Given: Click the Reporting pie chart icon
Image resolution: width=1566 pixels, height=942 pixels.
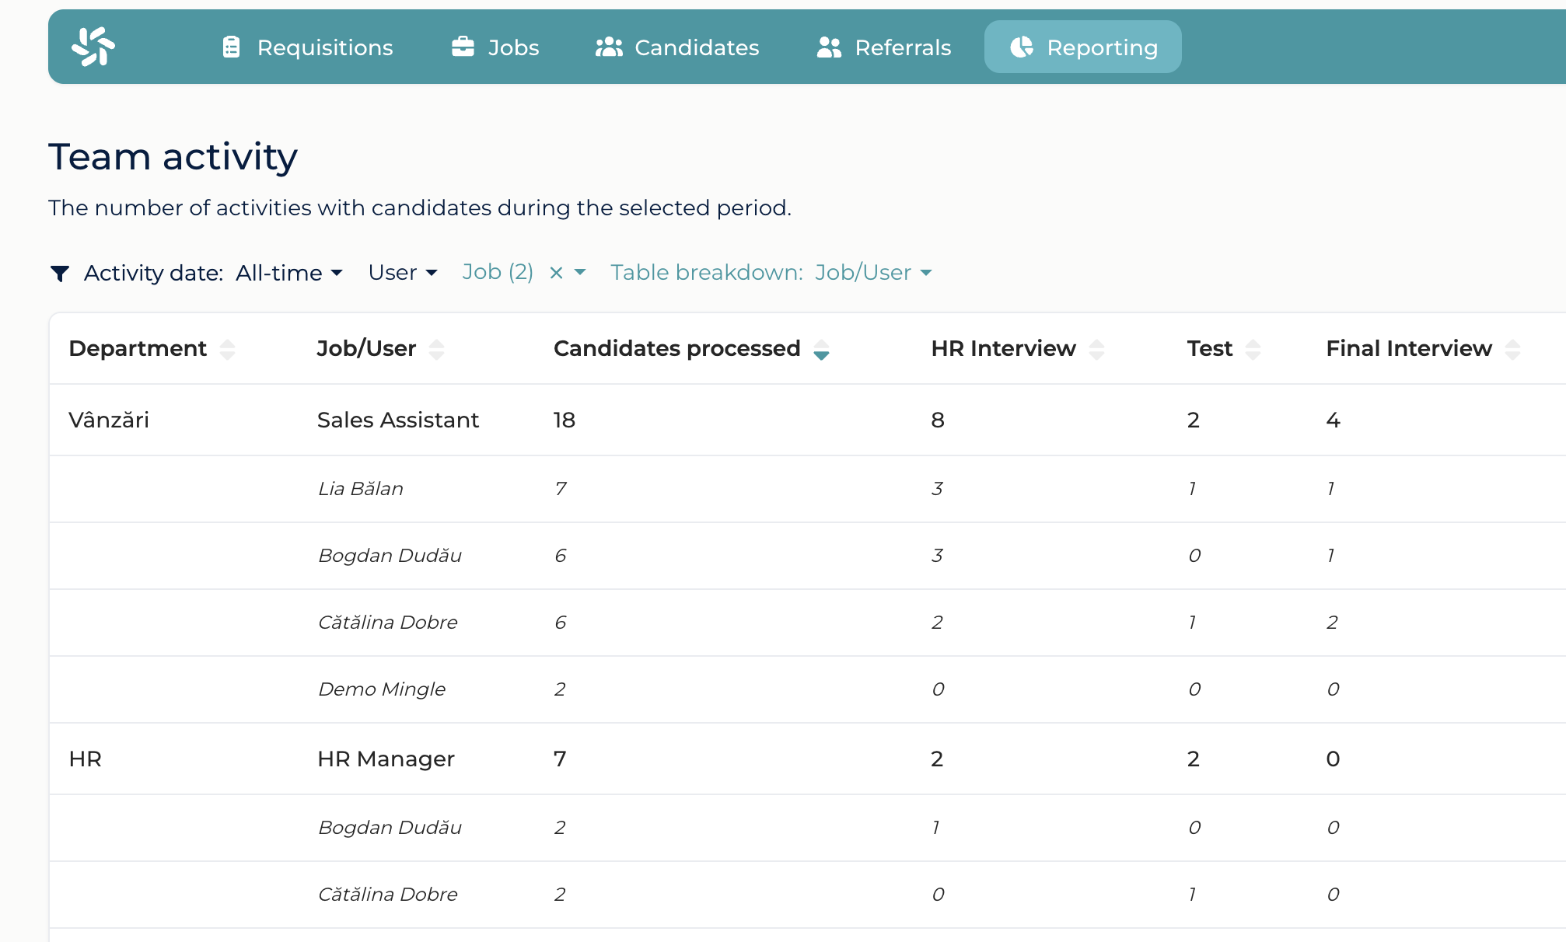Looking at the screenshot, I should click(1022, 47).
